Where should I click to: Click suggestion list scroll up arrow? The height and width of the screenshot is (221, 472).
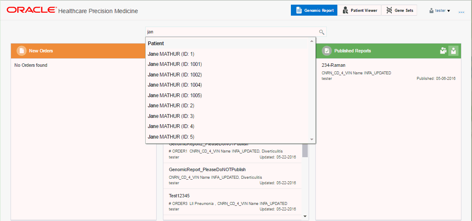tap(312, 41)
